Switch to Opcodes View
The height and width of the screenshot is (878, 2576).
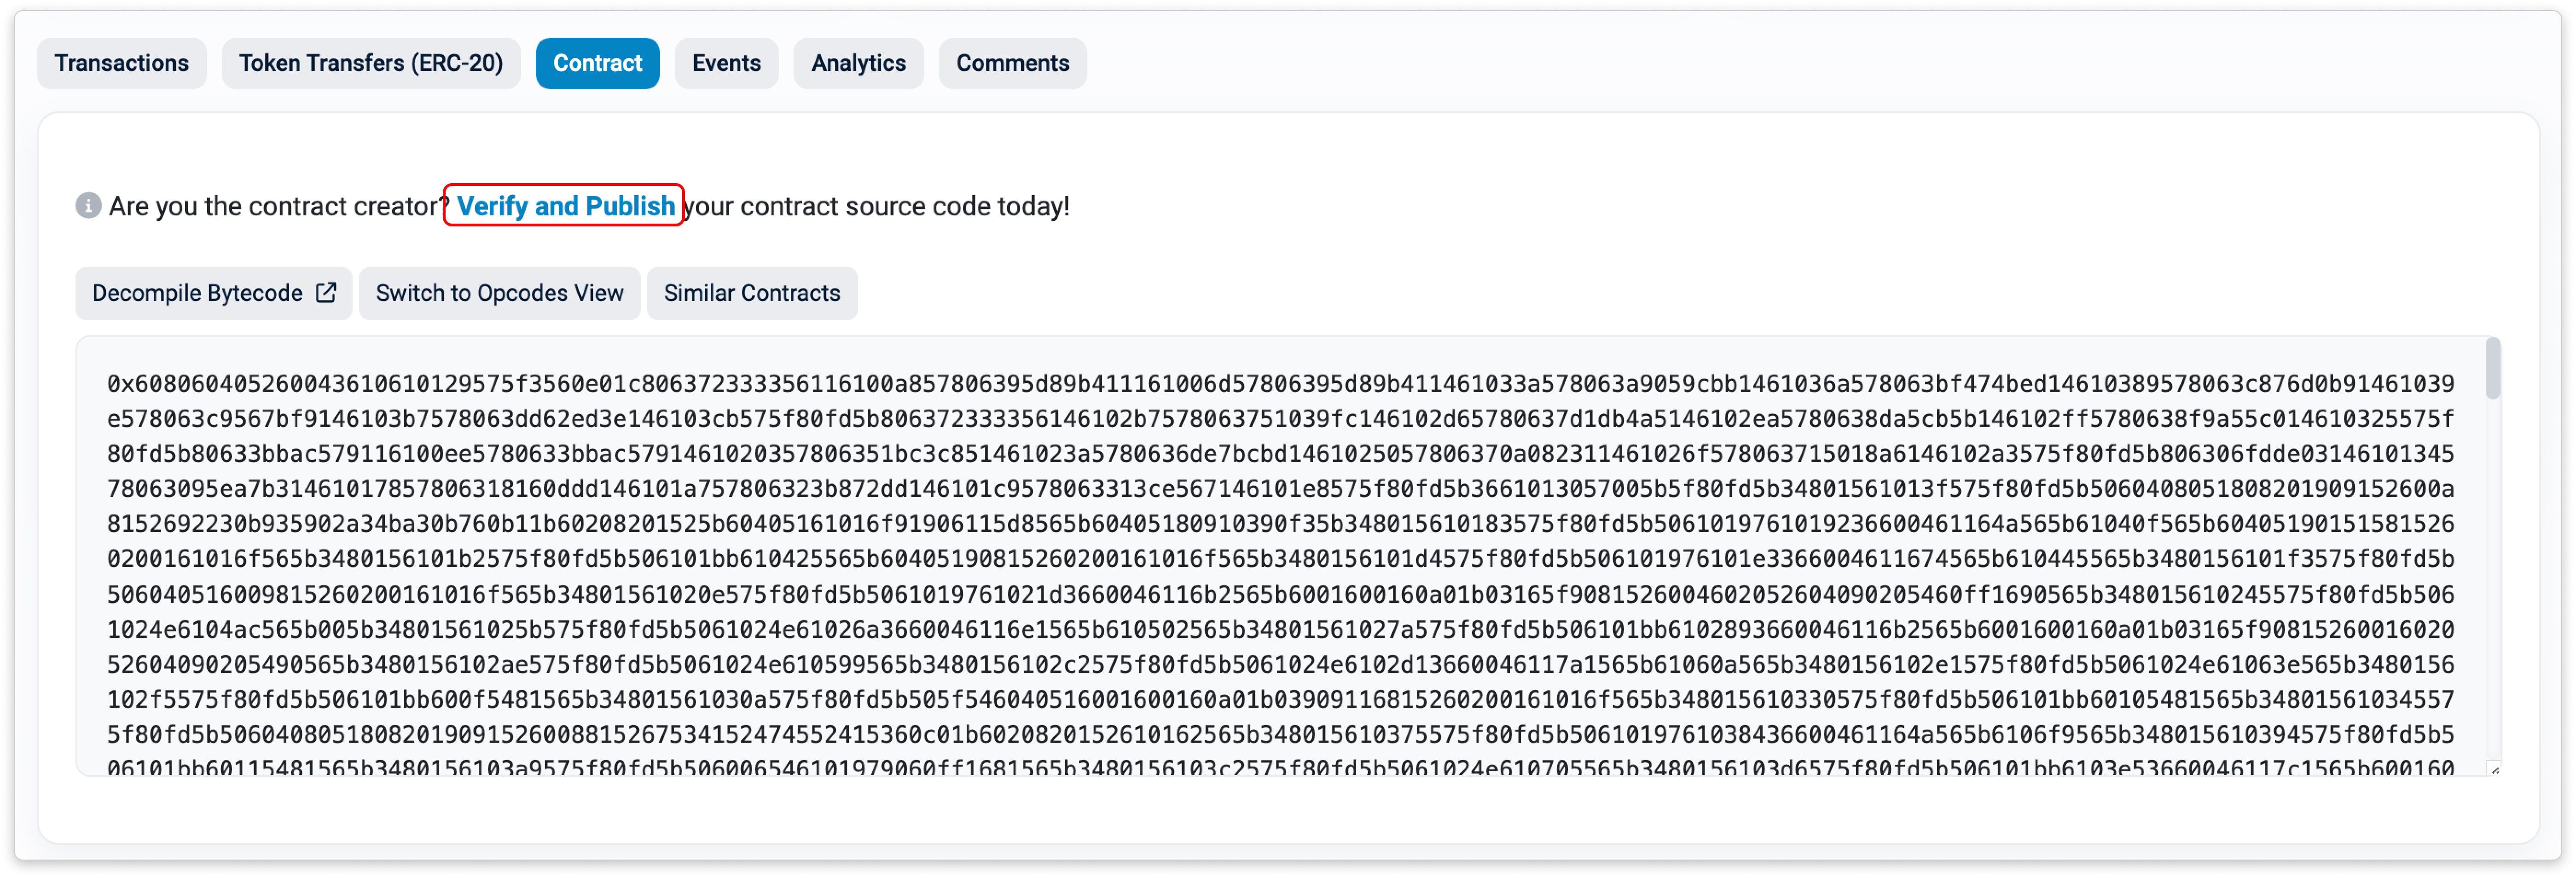point(499,293)
